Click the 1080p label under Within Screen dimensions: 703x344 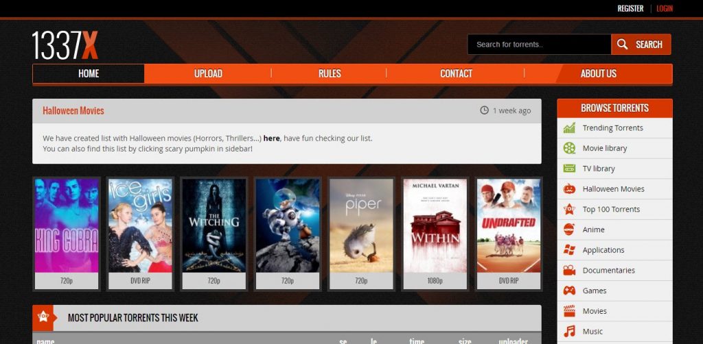point(435,281)
